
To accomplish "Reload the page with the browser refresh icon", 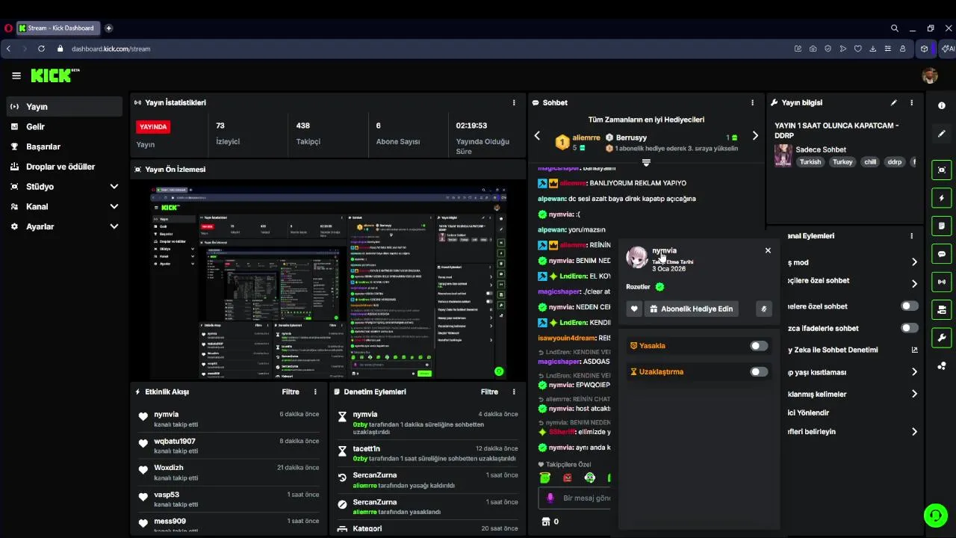I will pos(41,49).
